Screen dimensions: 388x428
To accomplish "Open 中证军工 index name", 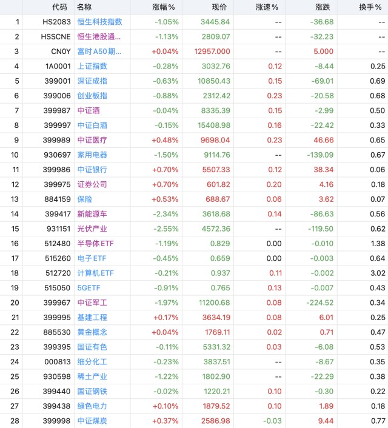I will coord(92,303).
